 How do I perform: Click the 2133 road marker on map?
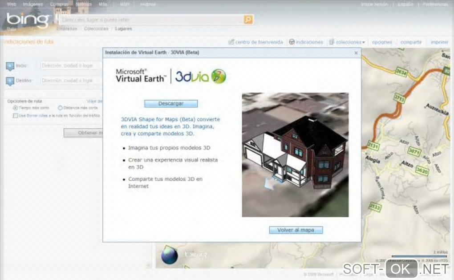[375, 207]
